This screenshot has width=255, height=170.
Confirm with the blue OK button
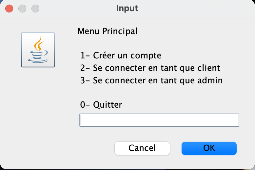[209, 148]
